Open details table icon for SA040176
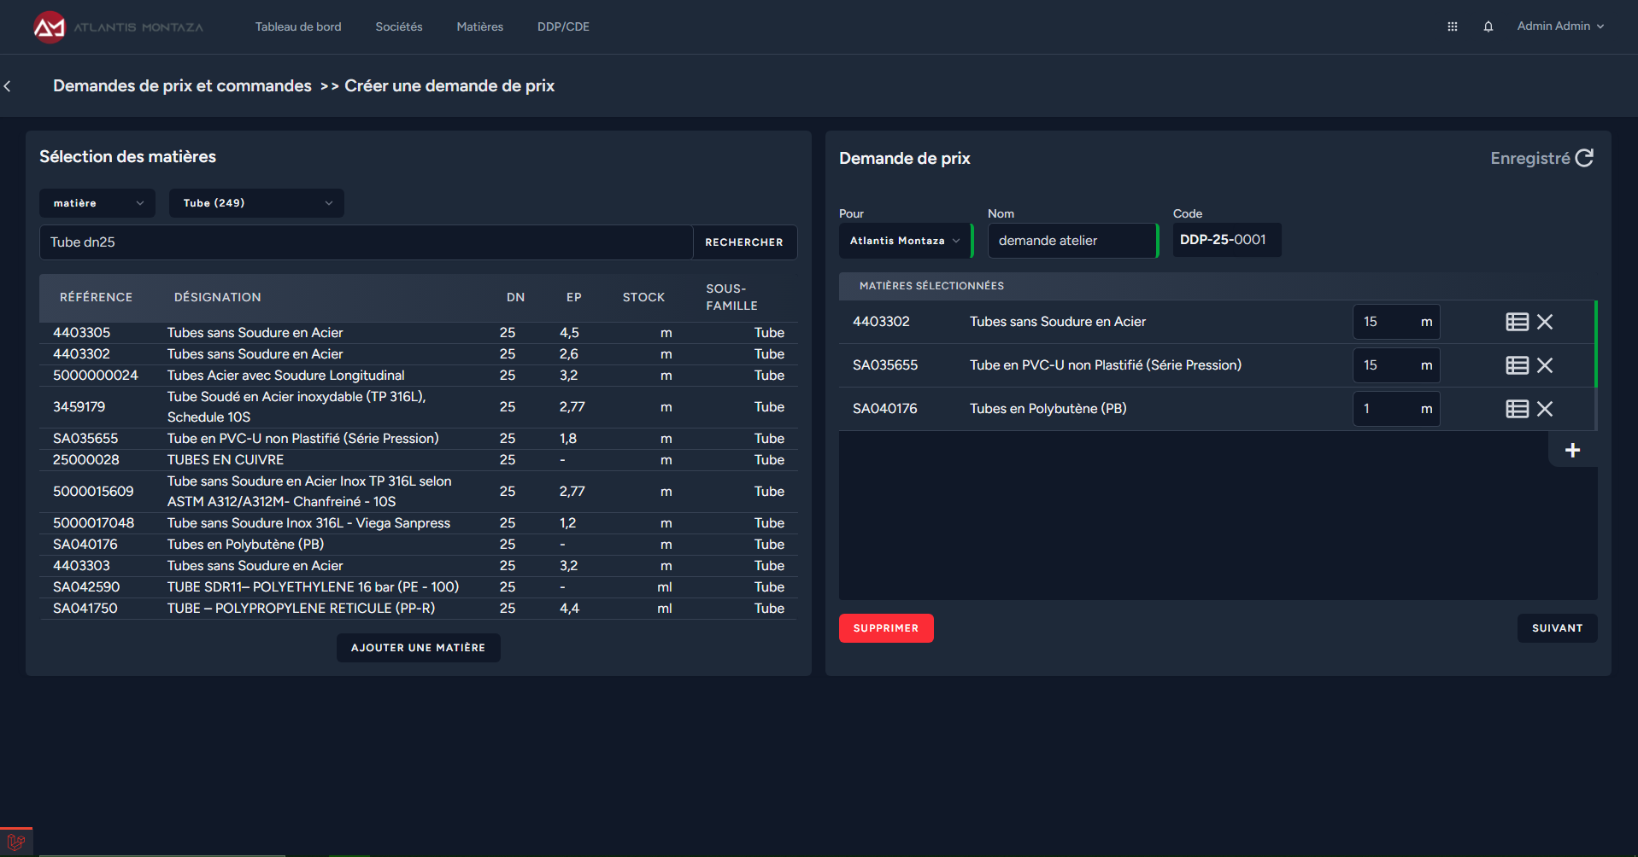This screenshot has width=1638, height=857. 1517,409
